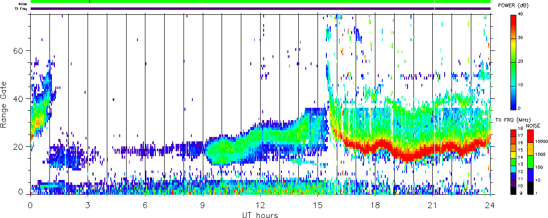
Task: Click the "1" label on the NOISE scale
Action: click(x=536, y=193)
